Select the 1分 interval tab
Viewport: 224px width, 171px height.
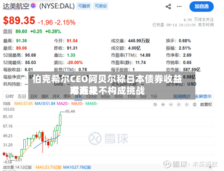pyautogui.click(x=154, y=96)
